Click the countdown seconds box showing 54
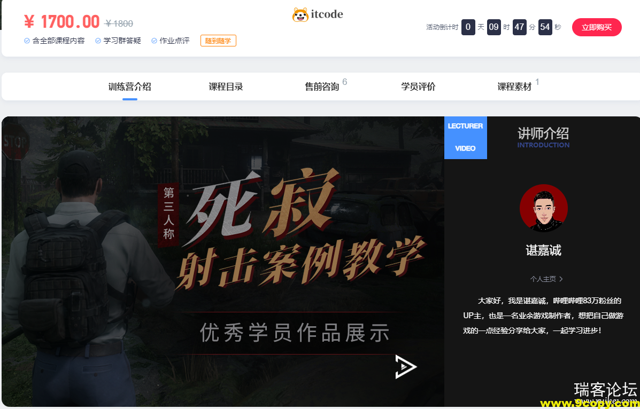640x409 pixels. tap(545, 27)
